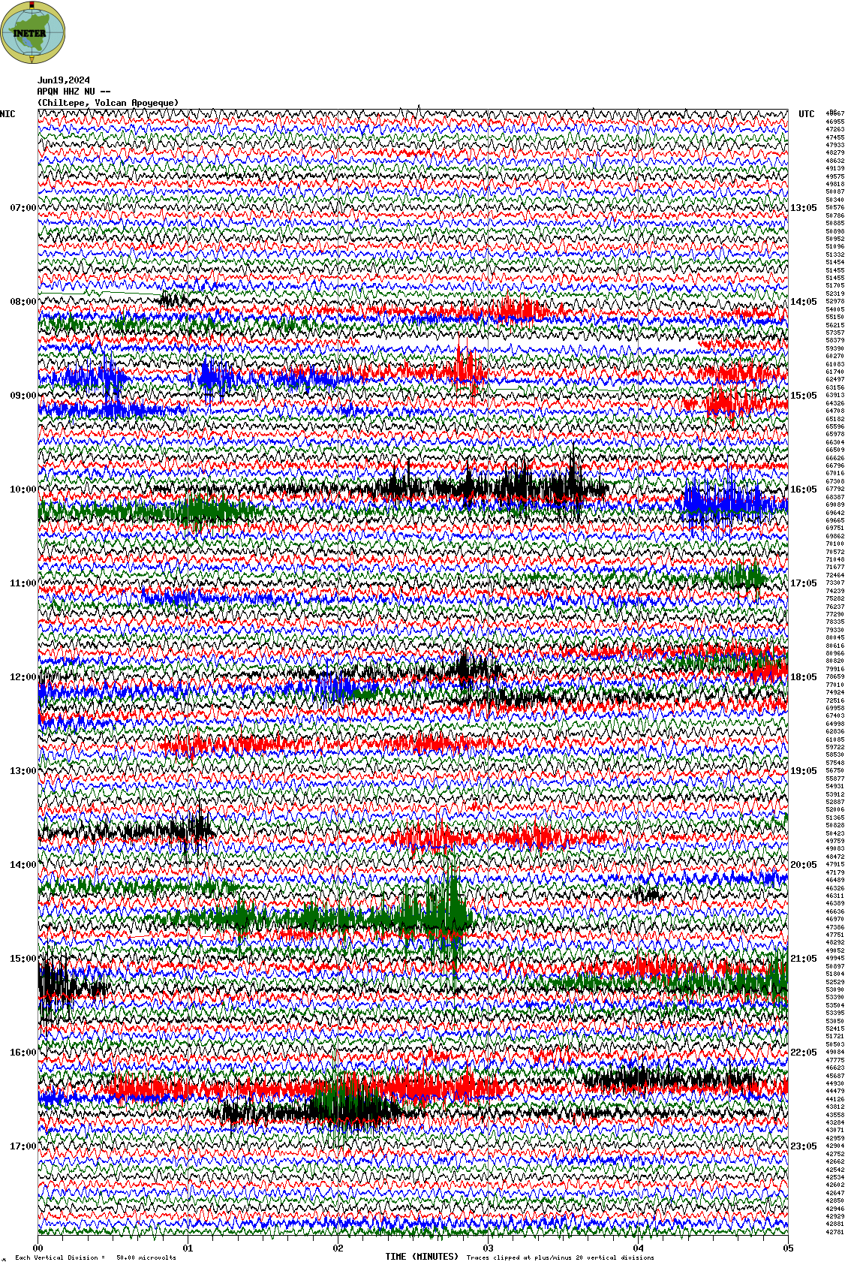This screenshot has height=1268, width=848.
Task: Click the UTC time header
Action: tap(806, 114)
